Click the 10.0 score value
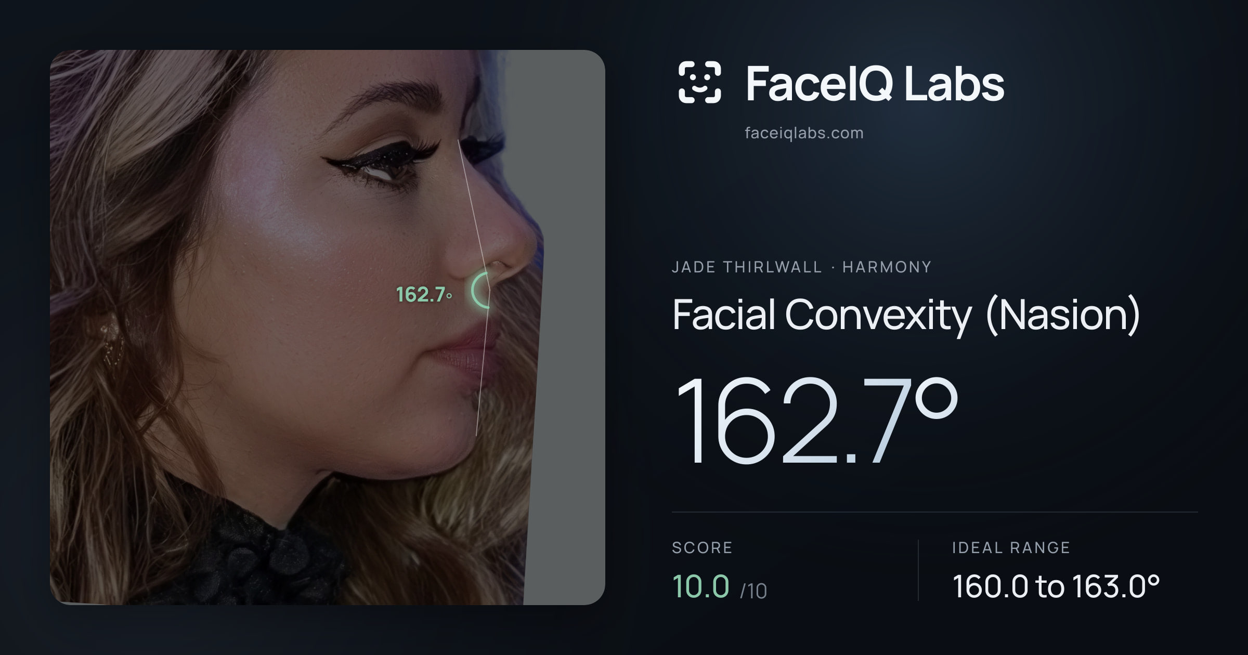Screen dimensions: 1248x655 tap(701, 586)
